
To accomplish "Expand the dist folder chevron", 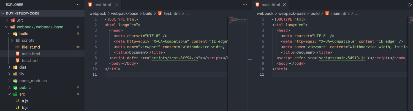I will point(9,67).
